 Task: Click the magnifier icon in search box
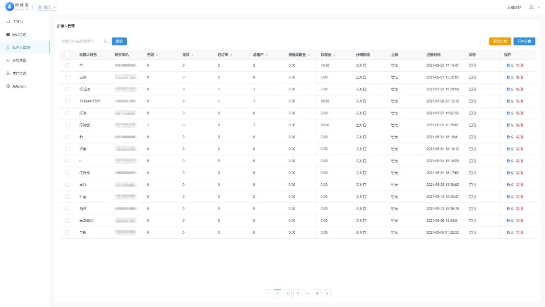tap(105, 41)
